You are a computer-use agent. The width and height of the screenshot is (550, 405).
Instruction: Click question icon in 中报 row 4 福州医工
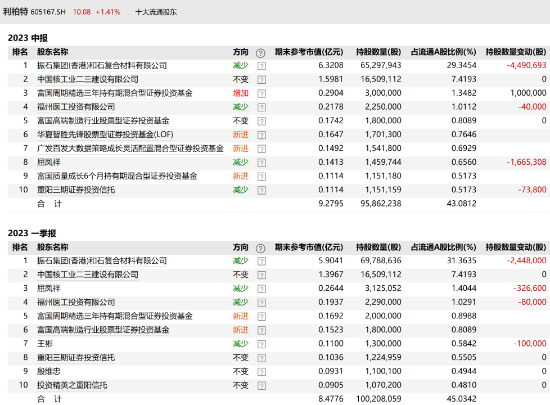[x=262, y=107]
